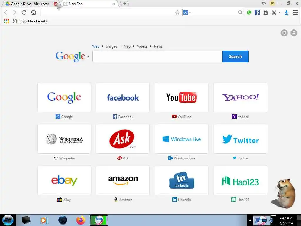Image resolution: width=301 pixels, height=226 pixels.
Task: Open the Yahoo speed dial tile
Action: pyautogui.click(x=240, y=97)
